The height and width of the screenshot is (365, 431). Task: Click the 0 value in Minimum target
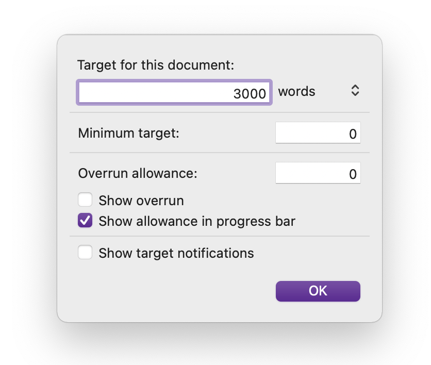click(x=353, y=134)
